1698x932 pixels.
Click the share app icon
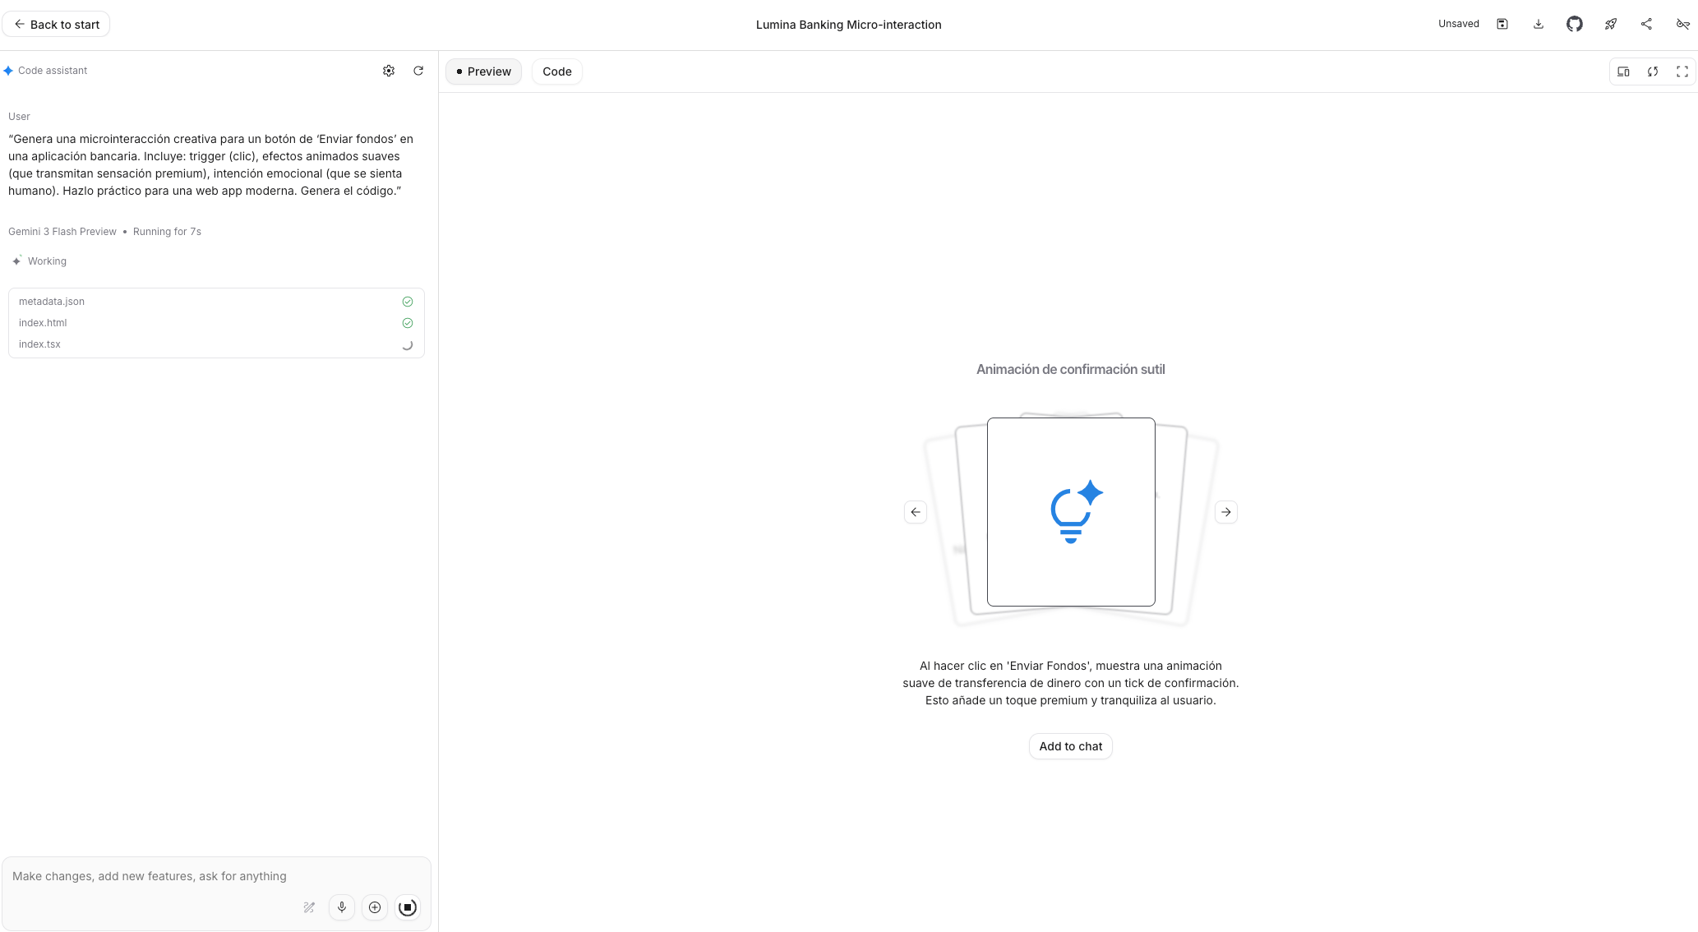click(x=1646, y=24)
